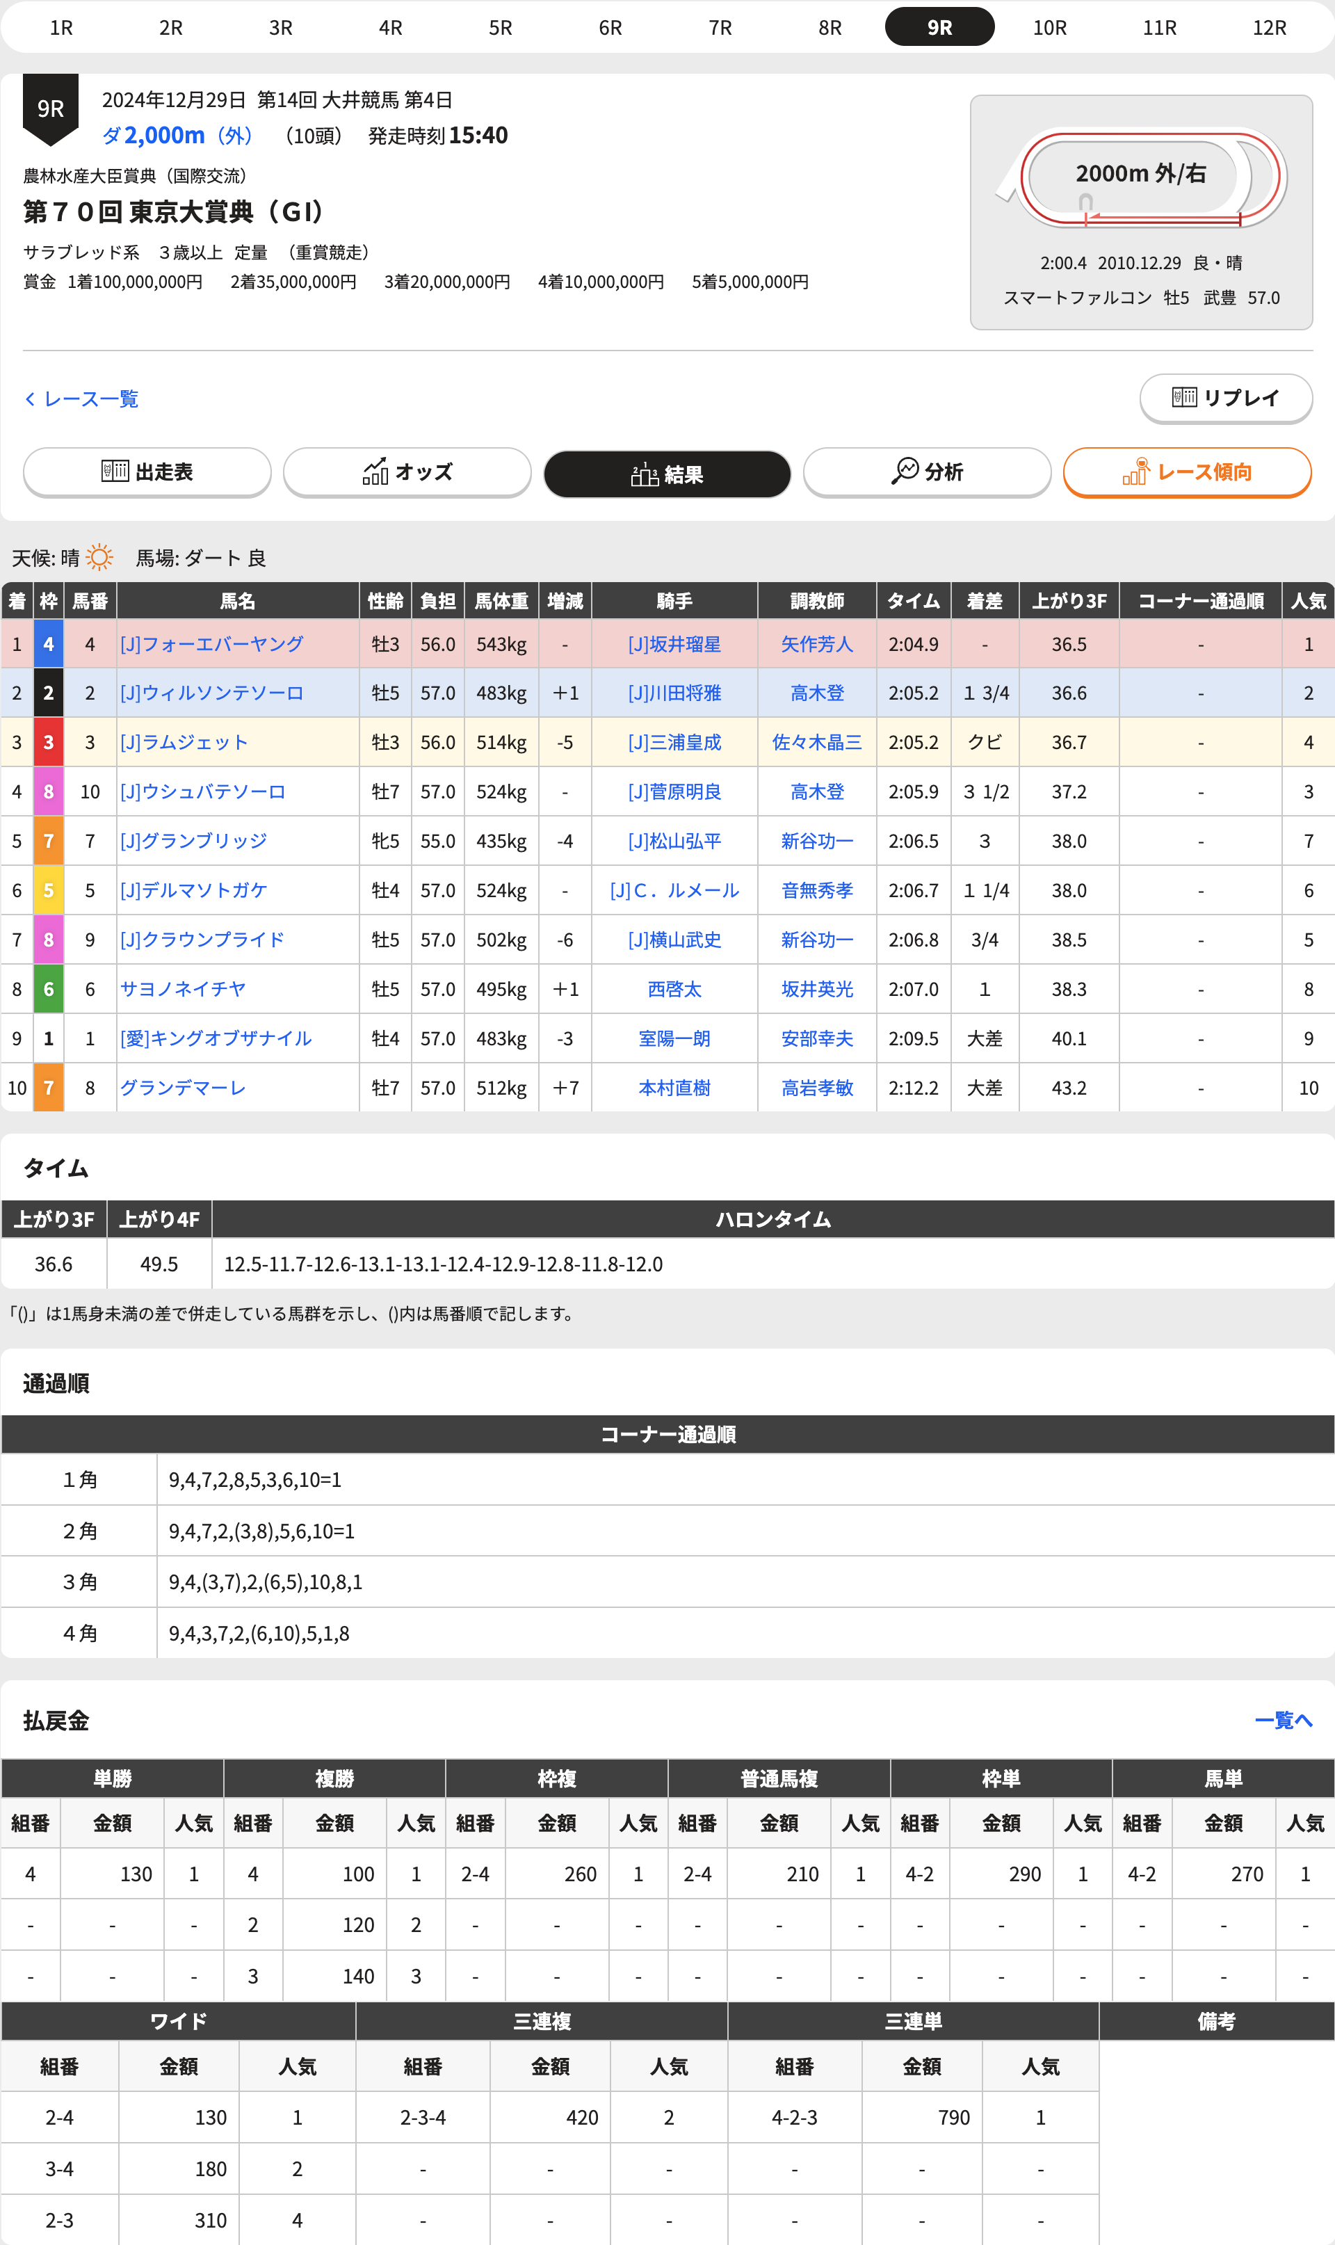Open horse フォーエバーヤング profile
This screenshot has width=1335, height=2245.
(x=211, y=644)
